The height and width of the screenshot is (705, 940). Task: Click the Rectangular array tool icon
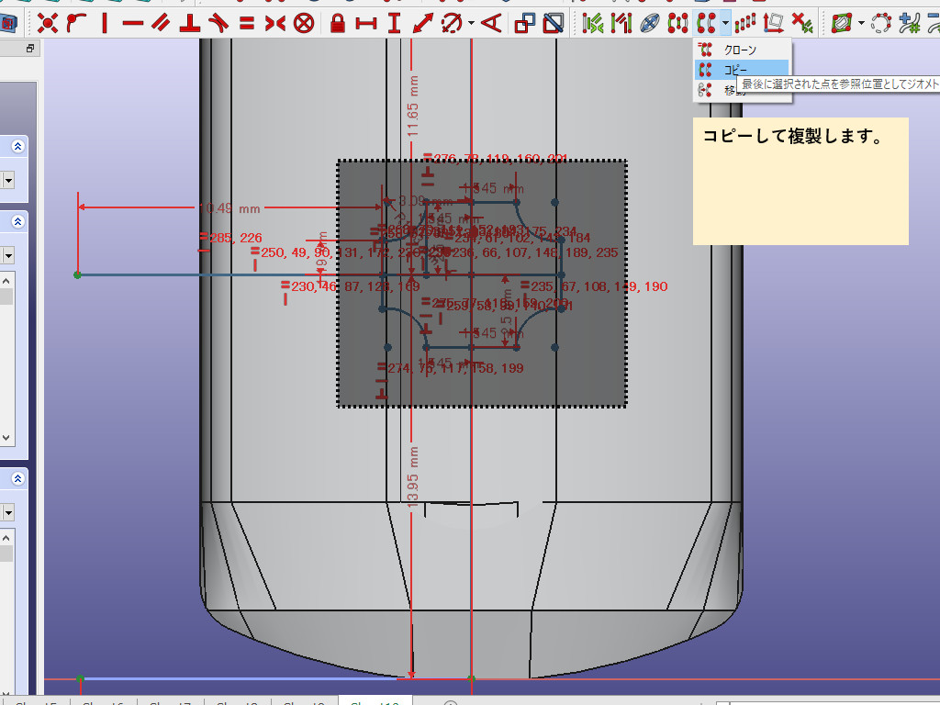click(747, 23)
